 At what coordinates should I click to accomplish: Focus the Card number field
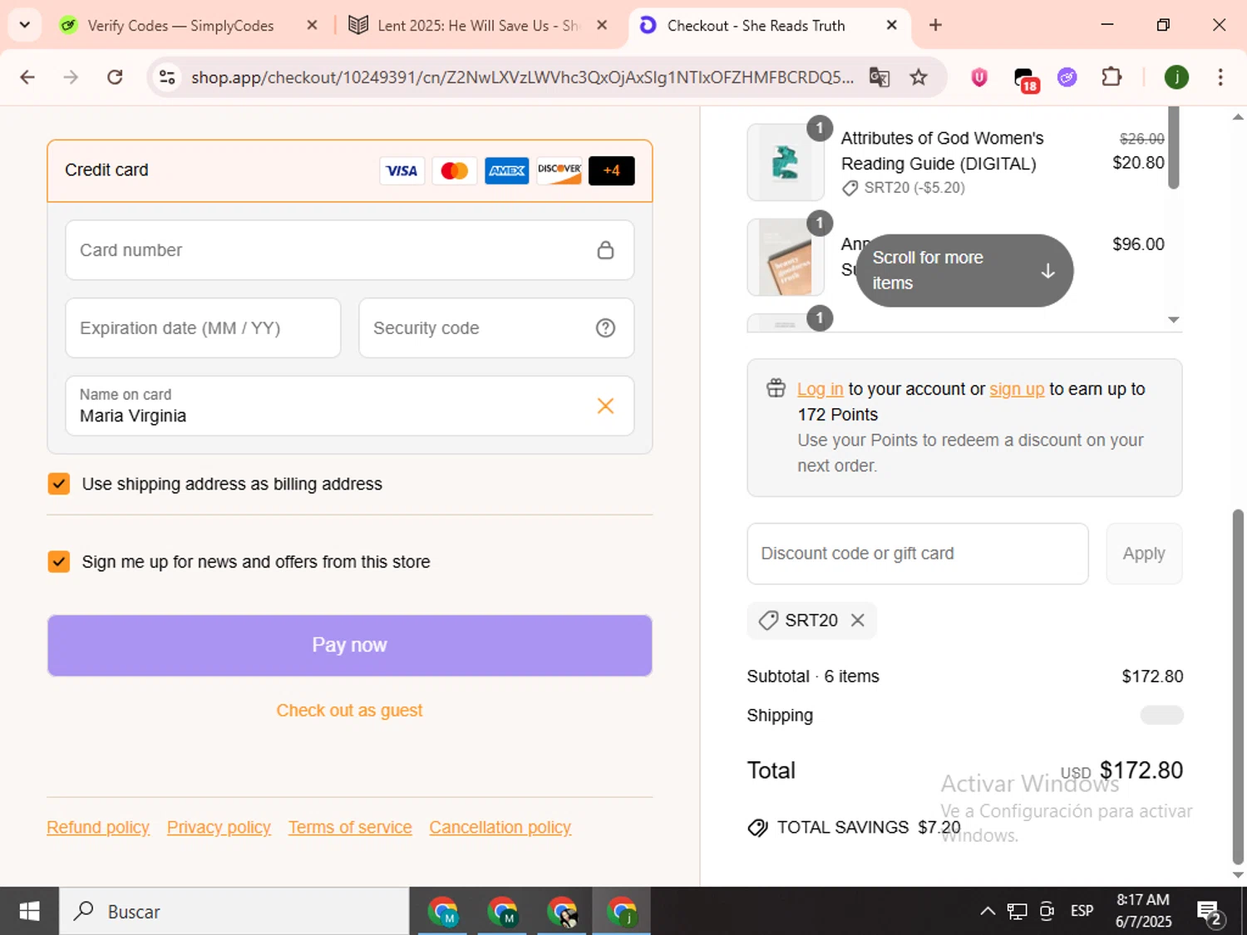click(350, 250)
